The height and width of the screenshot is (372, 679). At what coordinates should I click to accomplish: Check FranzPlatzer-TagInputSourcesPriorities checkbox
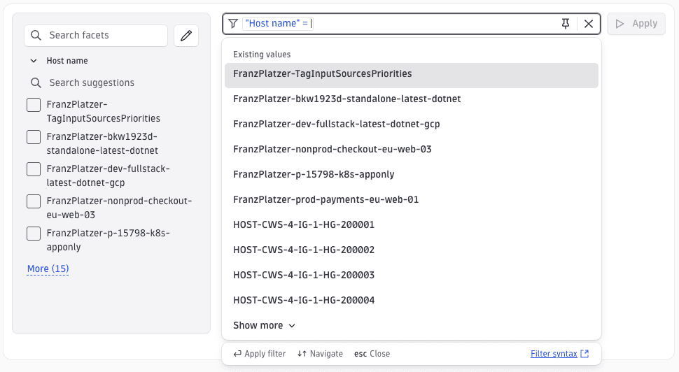pos(34,105)
